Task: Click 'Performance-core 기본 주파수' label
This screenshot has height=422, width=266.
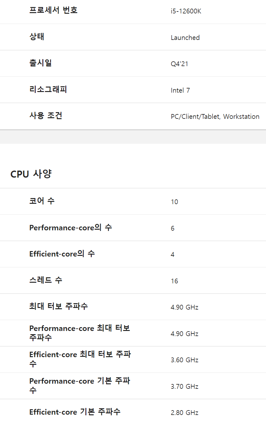Action: click(x=80, y=386)
